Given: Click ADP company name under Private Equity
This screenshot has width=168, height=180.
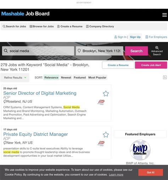Looking at the screenshot, I should [x=7, y=138].
